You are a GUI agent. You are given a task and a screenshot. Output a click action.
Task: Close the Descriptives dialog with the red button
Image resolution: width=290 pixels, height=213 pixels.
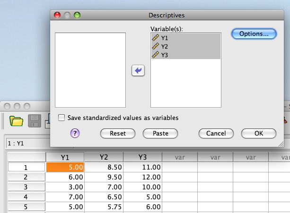(57, 15)
